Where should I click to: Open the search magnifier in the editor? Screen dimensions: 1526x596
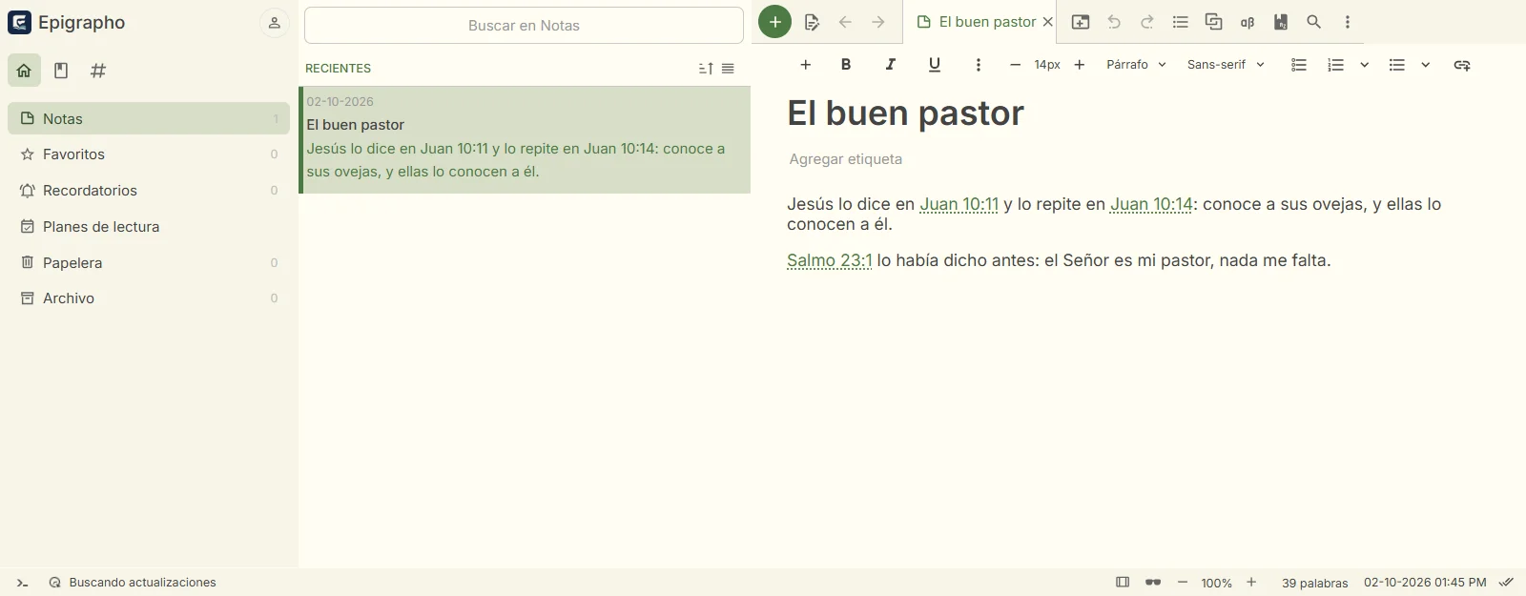1314,22
